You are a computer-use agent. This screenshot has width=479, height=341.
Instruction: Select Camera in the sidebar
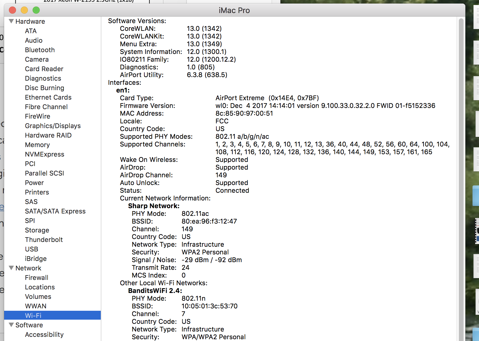coord(37,59)
